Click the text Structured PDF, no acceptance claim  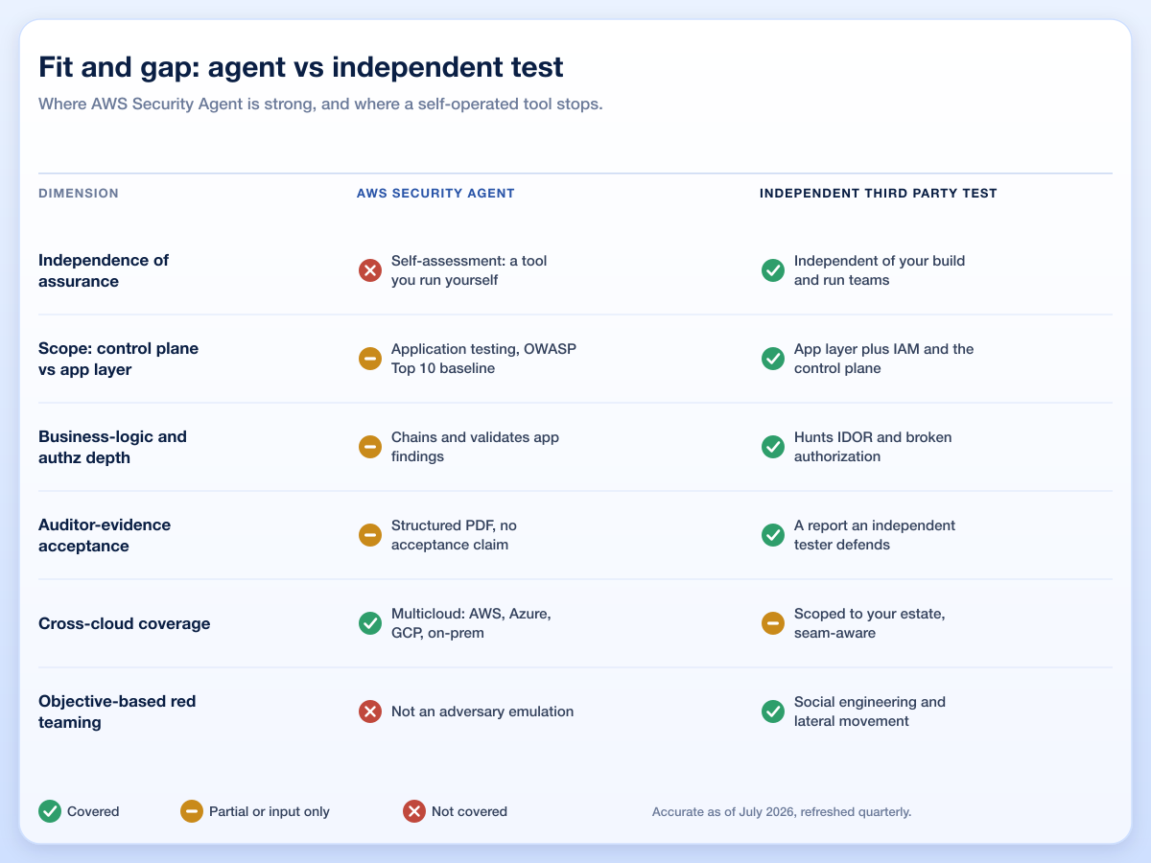455,535
